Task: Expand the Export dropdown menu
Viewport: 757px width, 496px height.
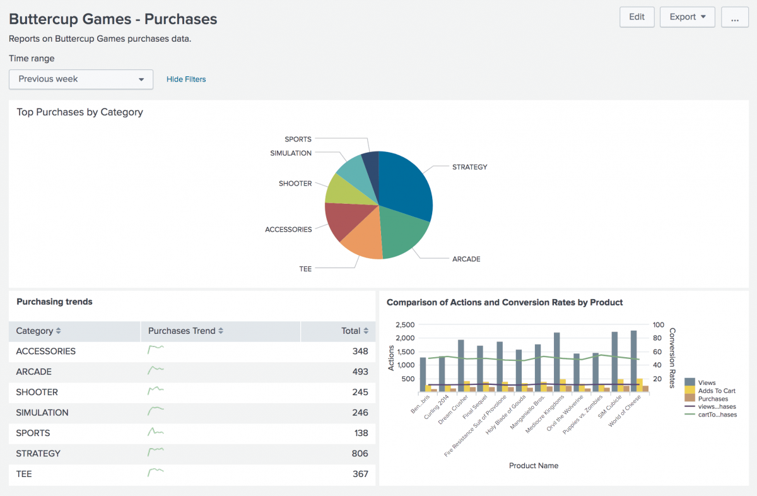Action: click(x=688, y=17)
